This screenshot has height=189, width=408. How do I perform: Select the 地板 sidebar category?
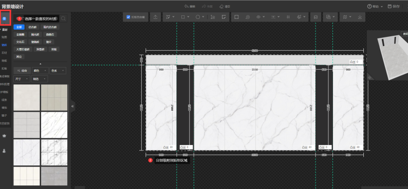pyautogui.click(x=4, y=60)
